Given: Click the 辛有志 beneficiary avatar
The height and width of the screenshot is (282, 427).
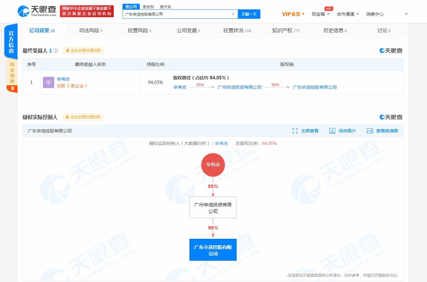Looking at the screenshot, I should 48,82.
